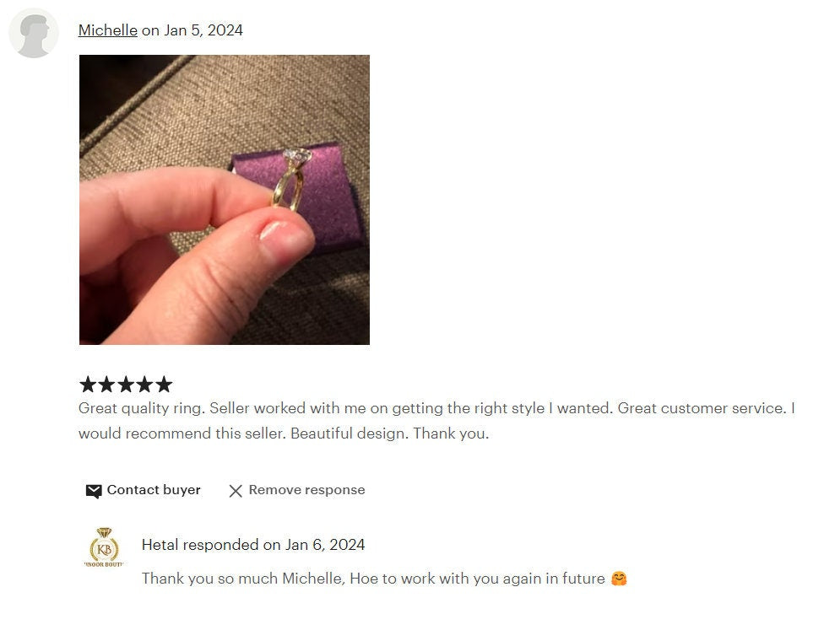Viewport: 824px width, 630px height.
Task: Click the envelope icon beside Contact buyer
Action: click(94, 491)
